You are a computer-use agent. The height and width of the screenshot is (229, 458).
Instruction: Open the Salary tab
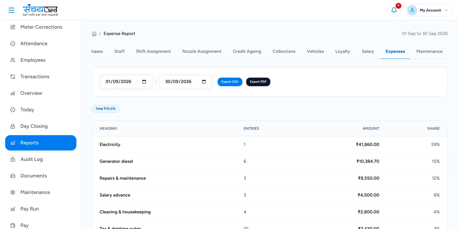(368, 52)
